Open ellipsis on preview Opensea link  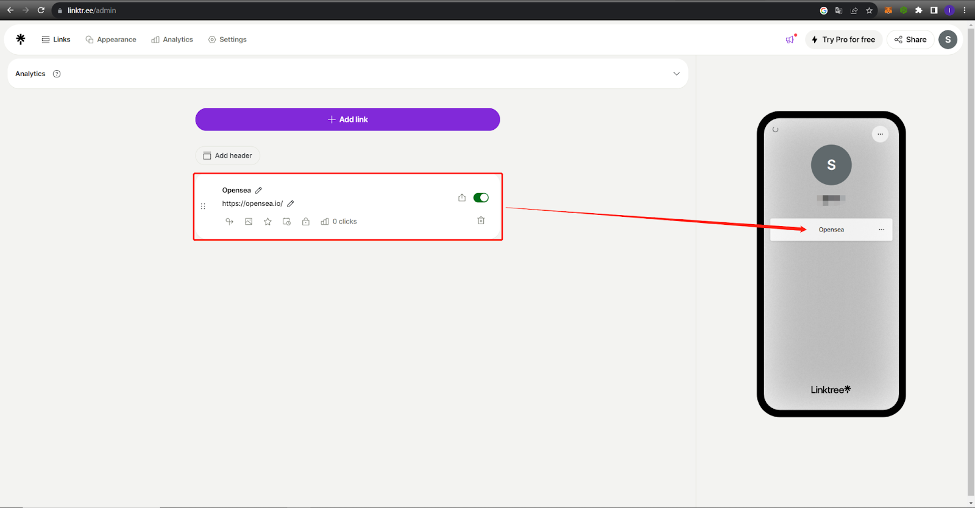click(881, 230)
